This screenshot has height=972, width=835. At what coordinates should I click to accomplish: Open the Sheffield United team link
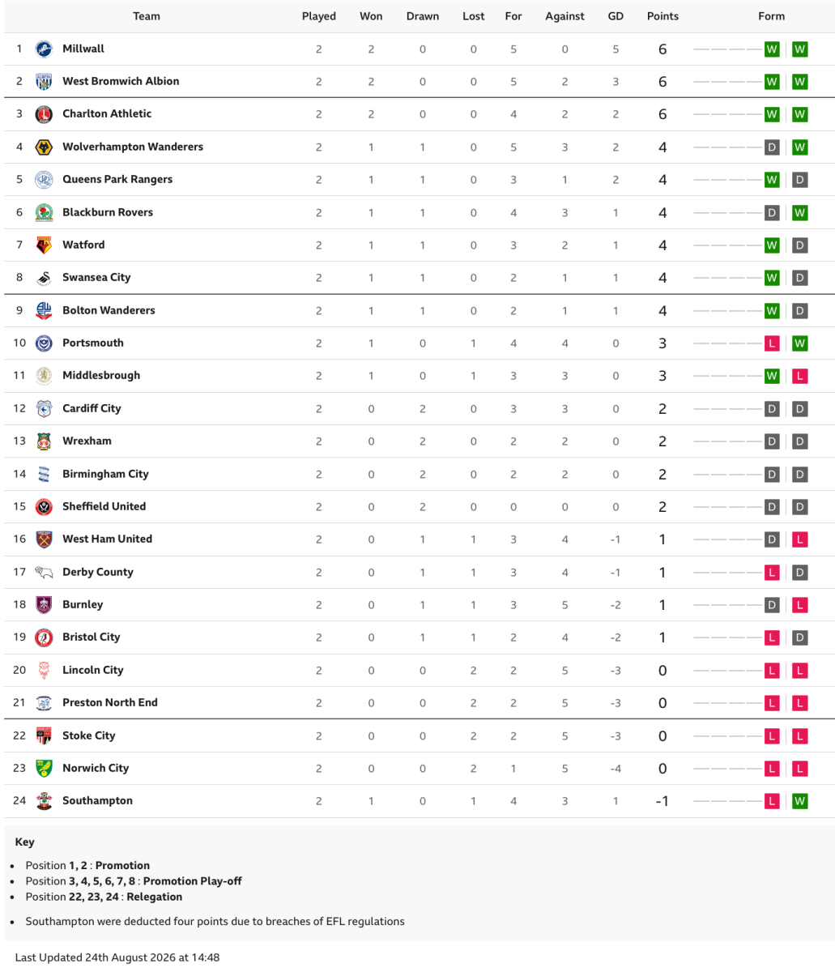coord(104,506)
